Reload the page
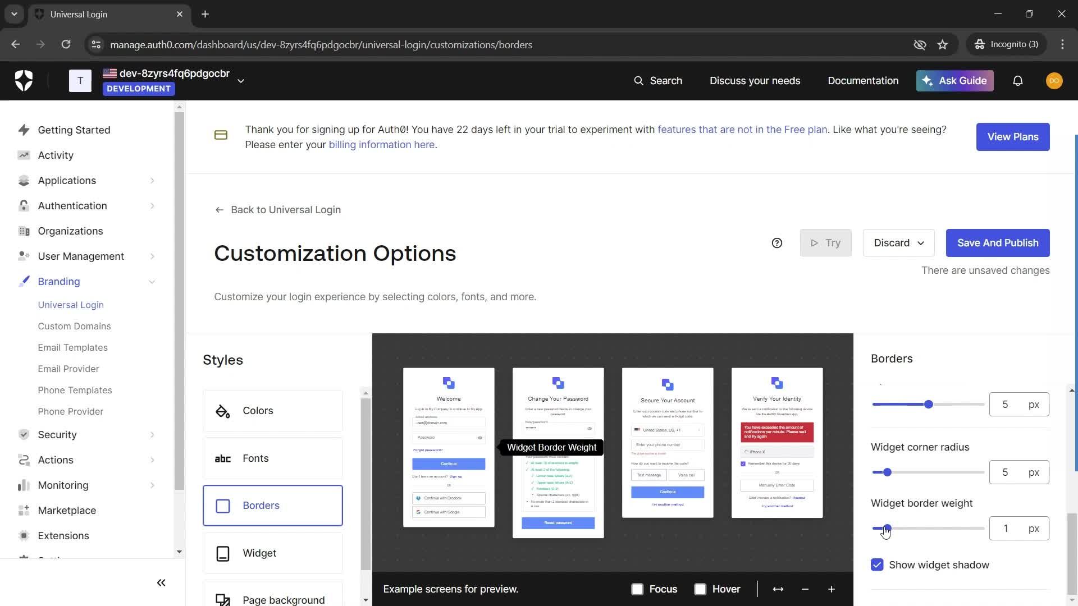This screenshot has width=1078, height=606. tap(66, 45)
